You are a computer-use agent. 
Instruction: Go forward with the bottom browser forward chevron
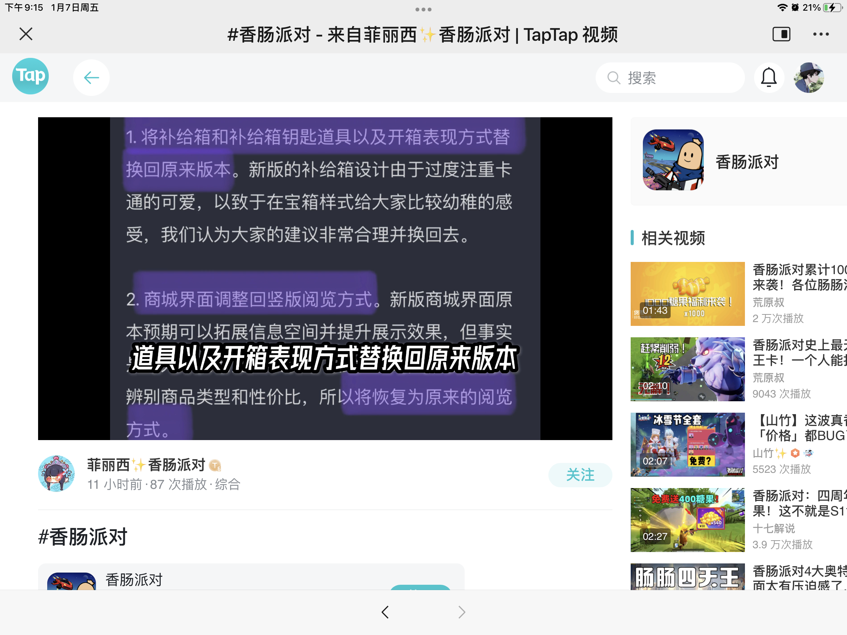tap(462, 612)
